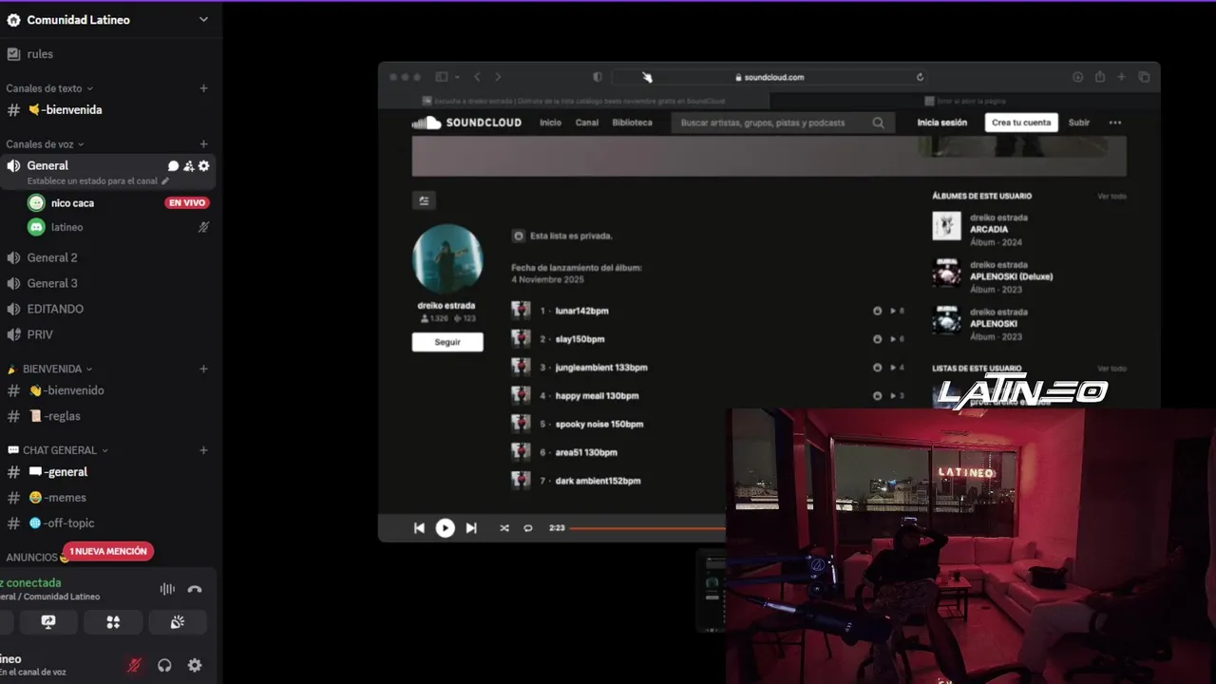The height and width of the screenshot is (684, 1216).
Task: Invite people to General voice channel
Action: pyautogui.click(x=188, y=165)
